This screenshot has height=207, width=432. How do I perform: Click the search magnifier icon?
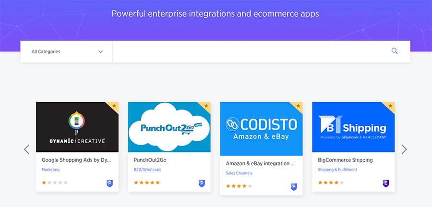[395, 51]
